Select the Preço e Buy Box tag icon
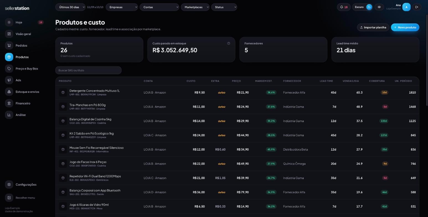Screen dimensions: 428x217 pyautogui.click(x=9, y=69)
